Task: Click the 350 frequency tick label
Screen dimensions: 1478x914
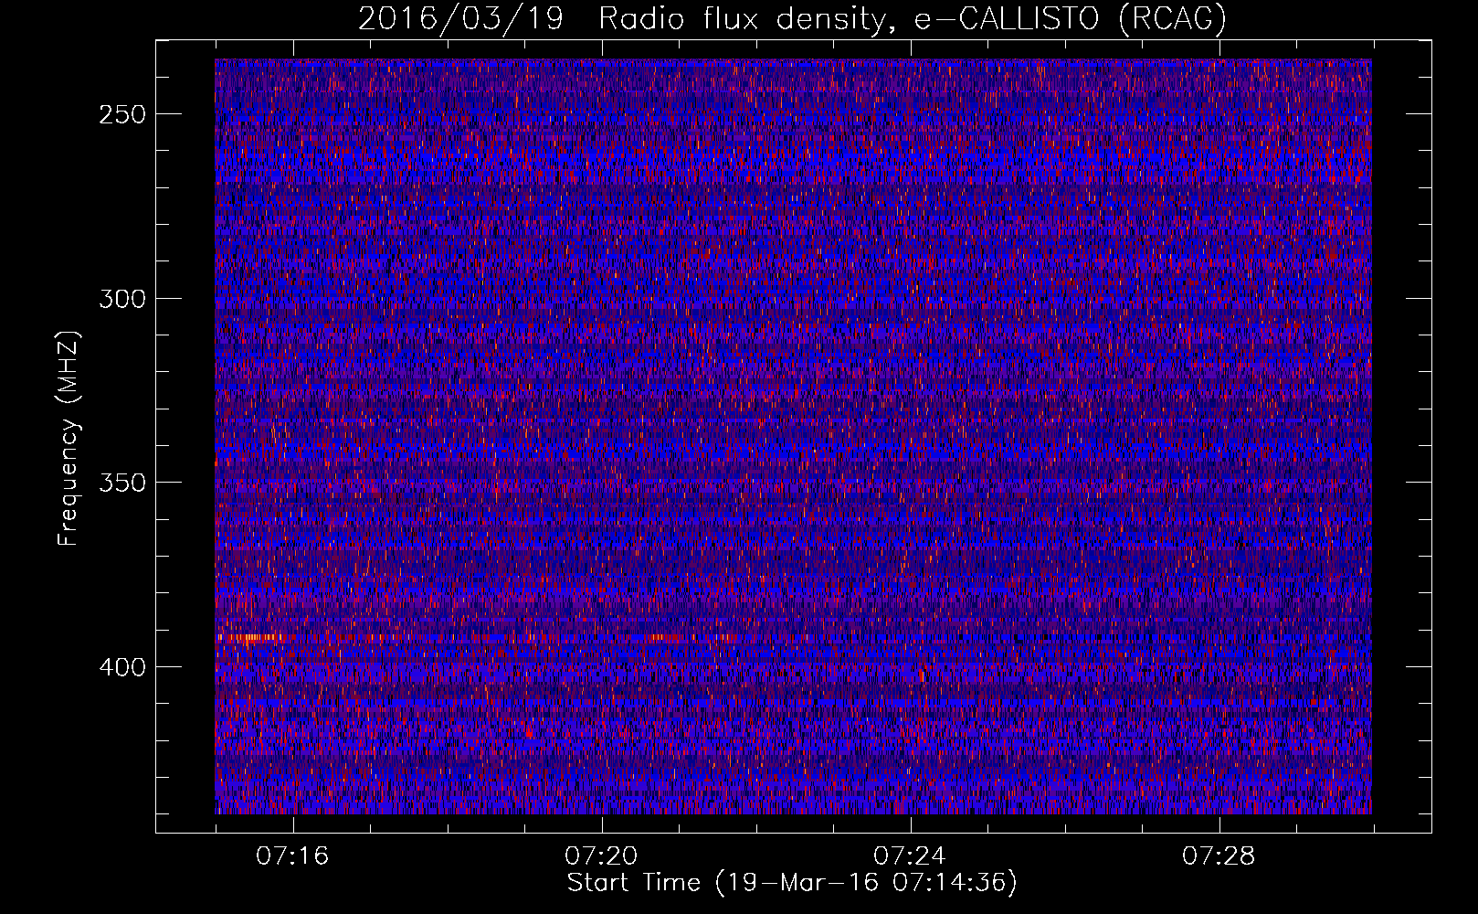Action: coord(122,483)
